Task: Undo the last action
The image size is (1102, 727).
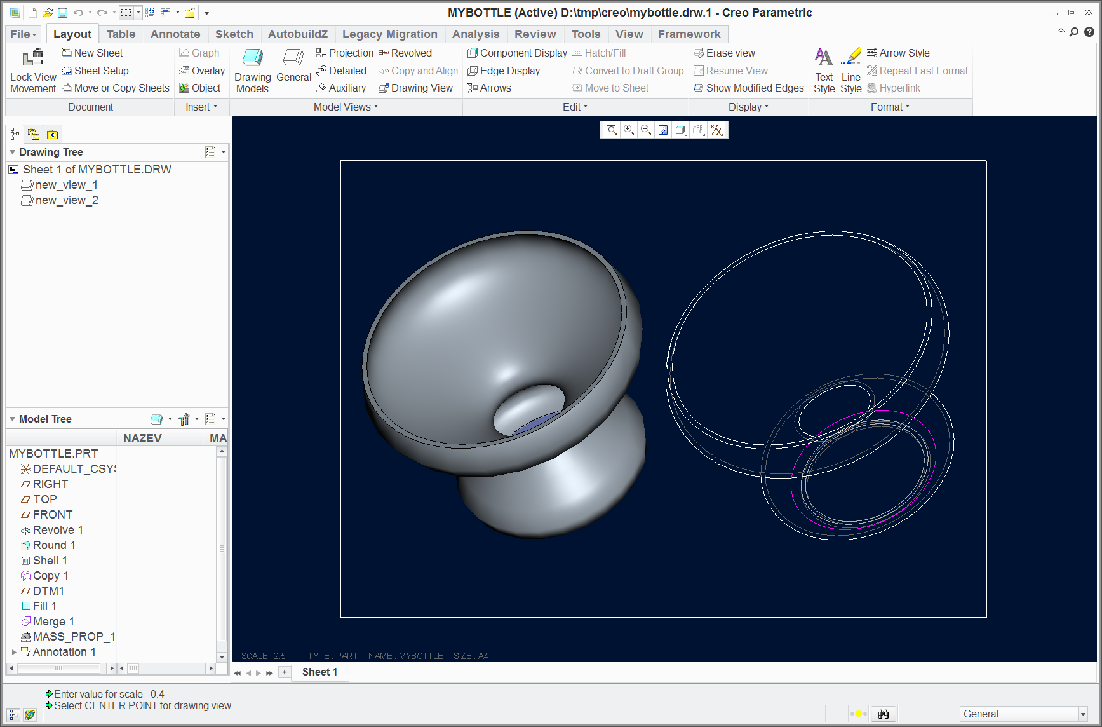Action: (78, 13)
